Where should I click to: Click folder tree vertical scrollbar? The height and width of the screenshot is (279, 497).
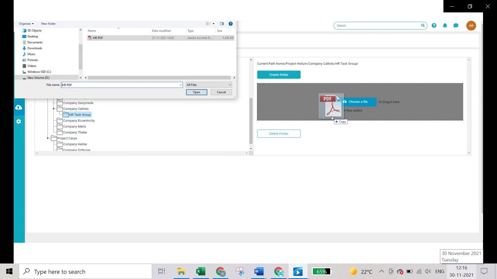point(251,120)
